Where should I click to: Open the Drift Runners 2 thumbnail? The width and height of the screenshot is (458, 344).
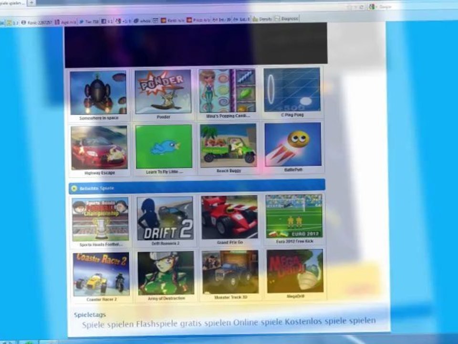pos(165,218)
